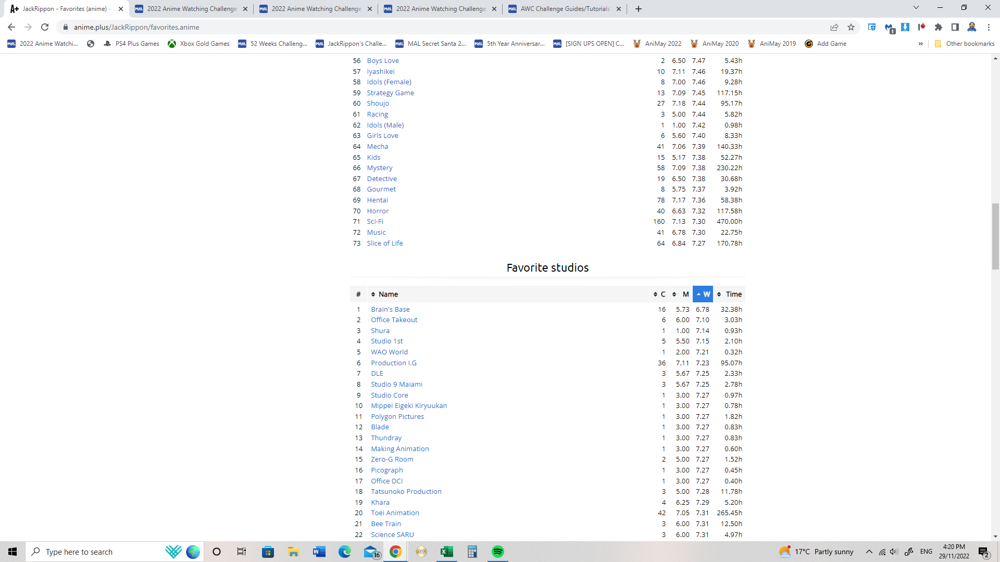
Task: Reload the current page
Action: (x=45, y=27)
